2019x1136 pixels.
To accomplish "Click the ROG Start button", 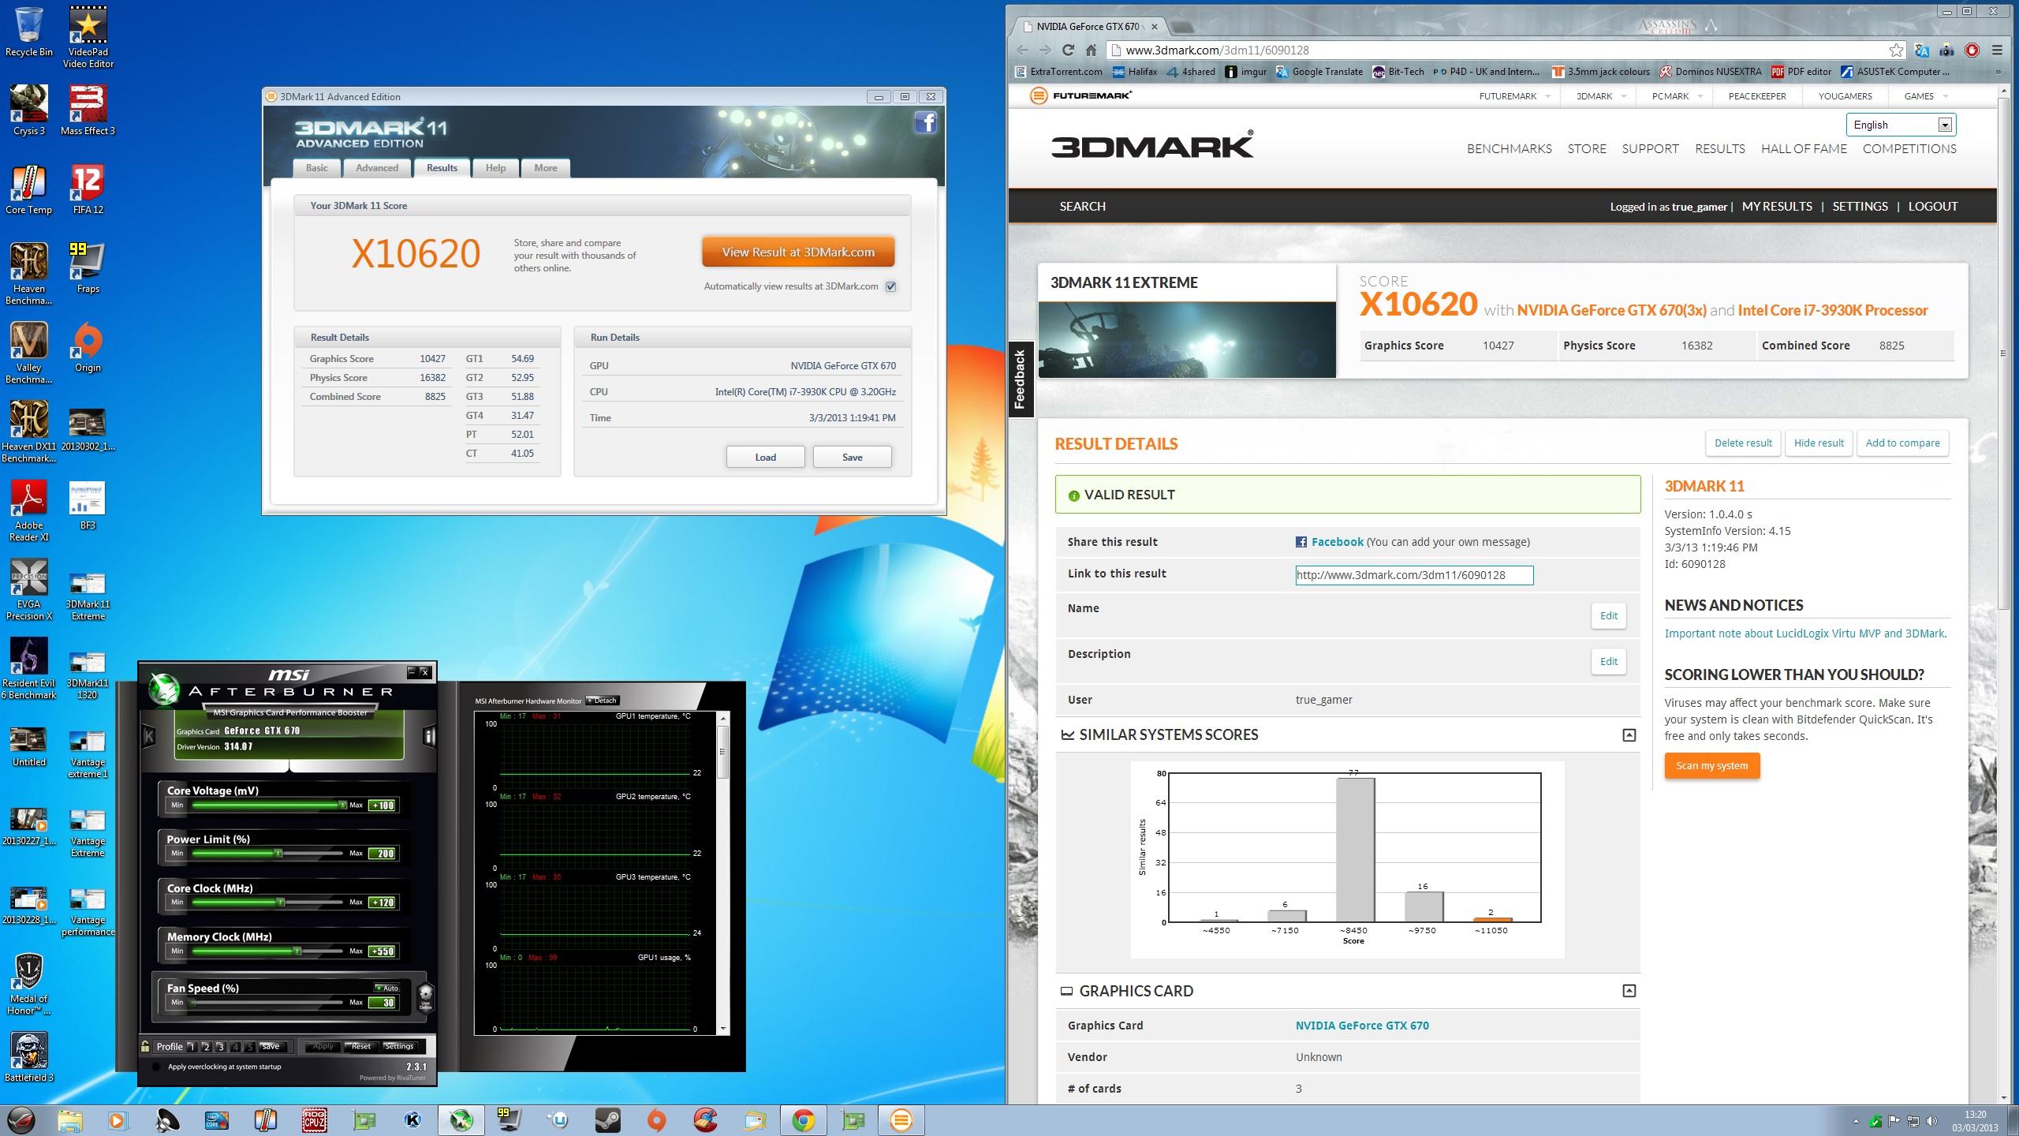I will [21, 1119].
